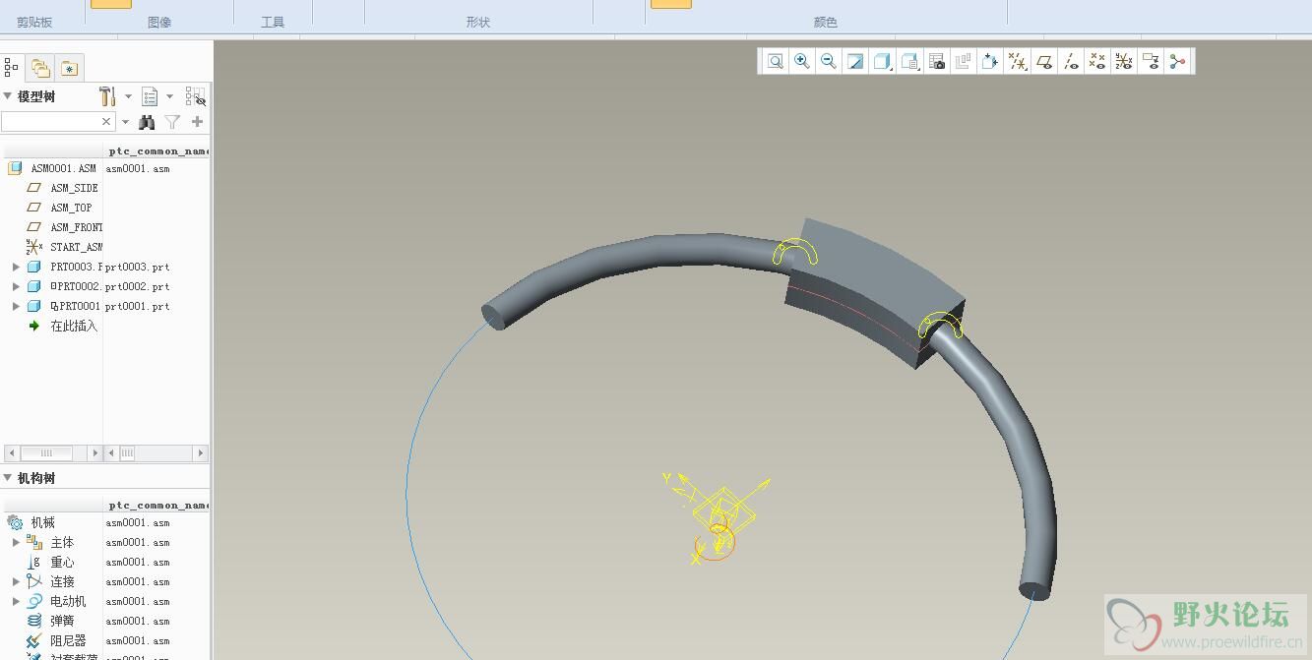Viewport: 1312px width, 660px height.
Task: Click the PRT0002 part cube icon
Action: (33, 286)
